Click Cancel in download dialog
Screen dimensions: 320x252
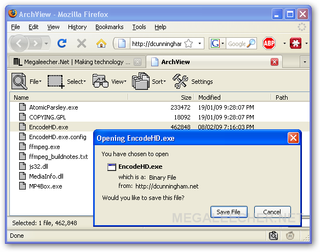tap(272, 212)
